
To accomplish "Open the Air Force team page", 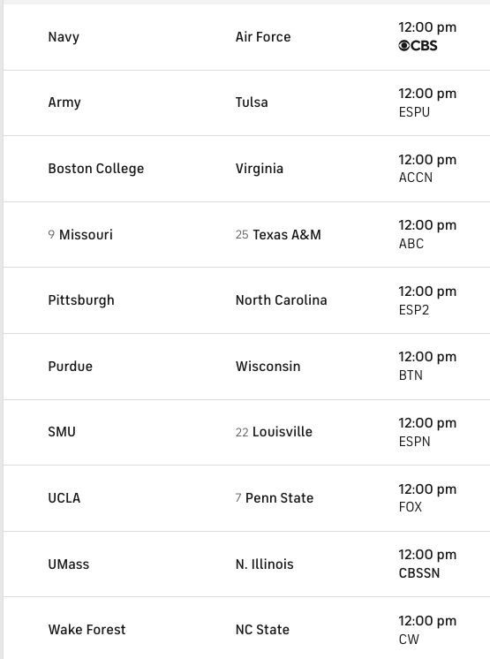I will coord(263,37).
